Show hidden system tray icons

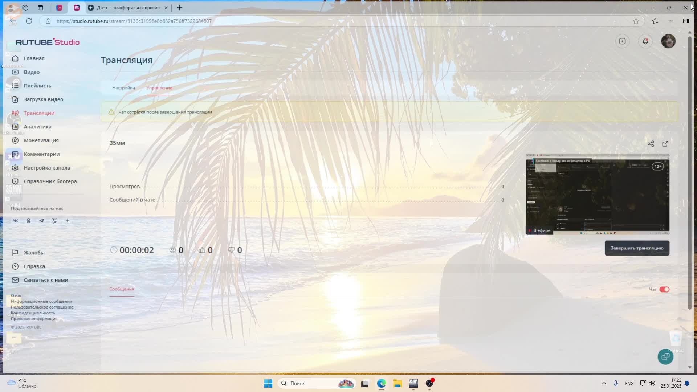pos(604,383)
